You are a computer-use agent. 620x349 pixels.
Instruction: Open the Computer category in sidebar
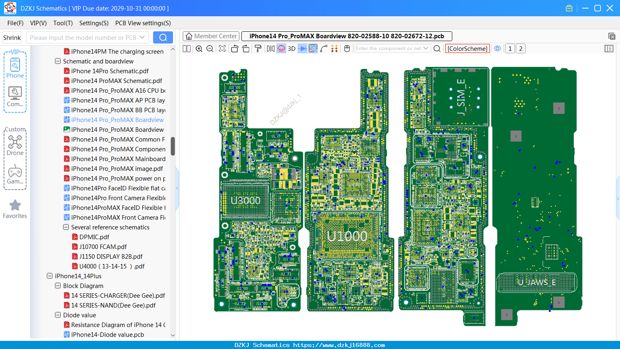(x=15, y=96)
